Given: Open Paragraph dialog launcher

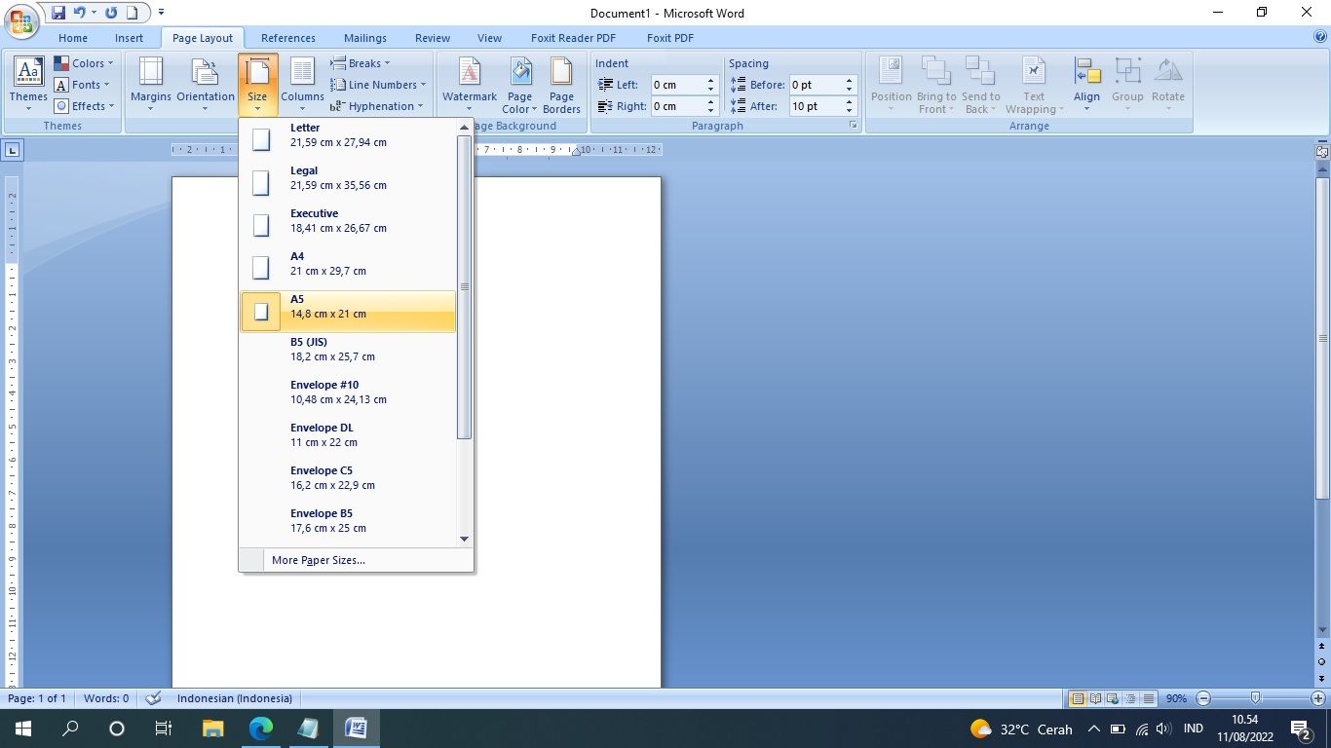Looking at the screenshot, I should (853, 126).
